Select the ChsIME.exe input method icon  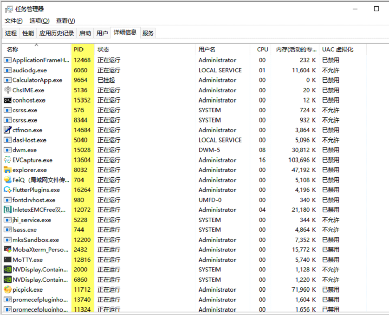tap(8, 90)
